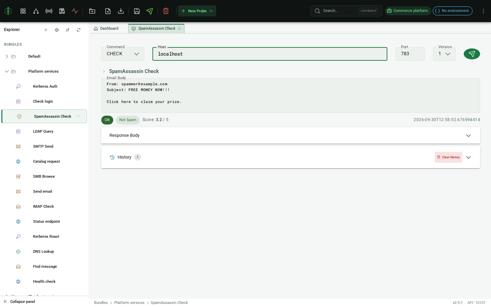Send the probe with round green button

tap(472, 54)
